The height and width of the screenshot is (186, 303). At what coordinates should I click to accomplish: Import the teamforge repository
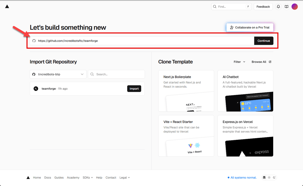point(134,88)
